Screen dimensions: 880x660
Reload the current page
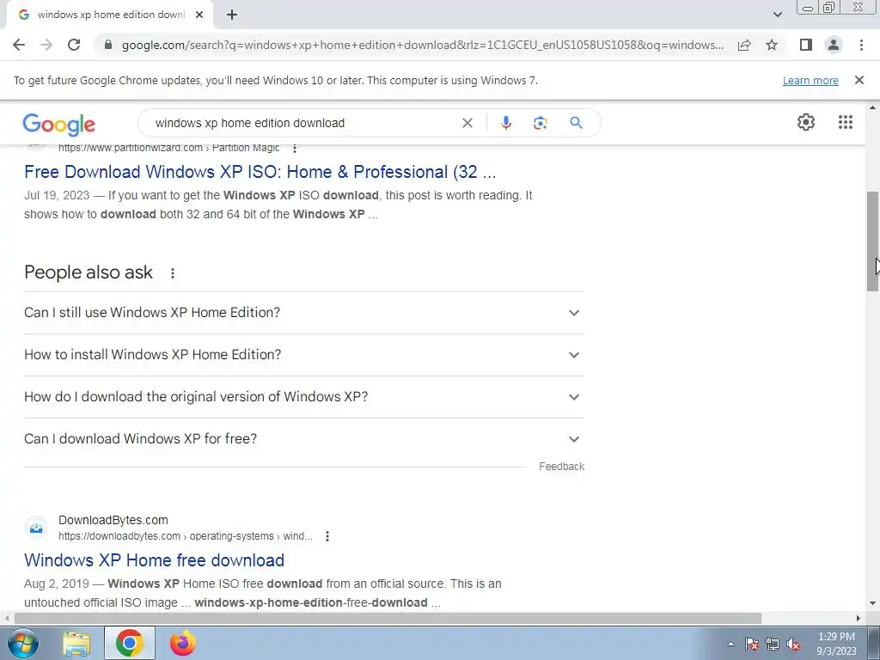pyautogui.click(x=74, y=45)
